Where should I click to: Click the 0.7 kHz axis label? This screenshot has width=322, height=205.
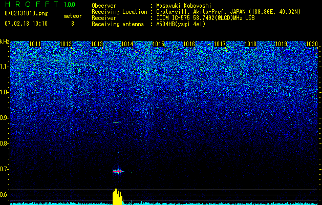point(4,169)
